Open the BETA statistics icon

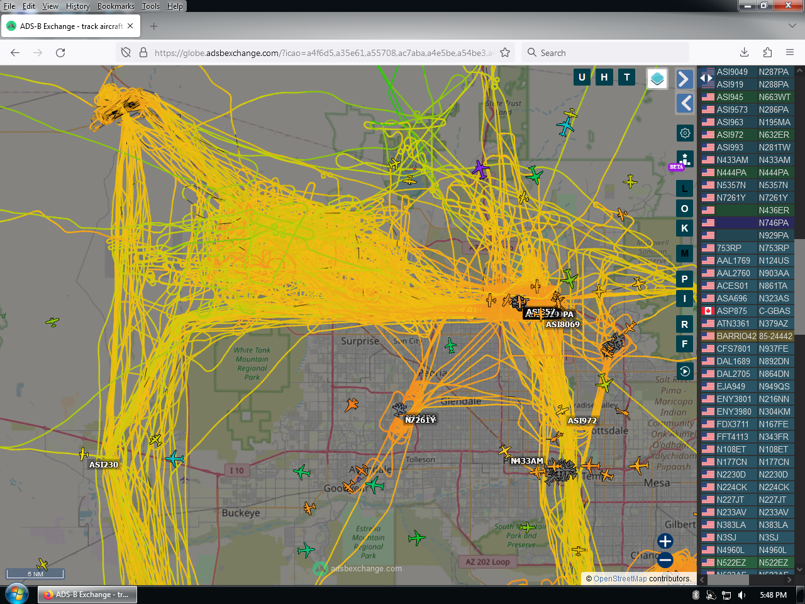(685, 159)
